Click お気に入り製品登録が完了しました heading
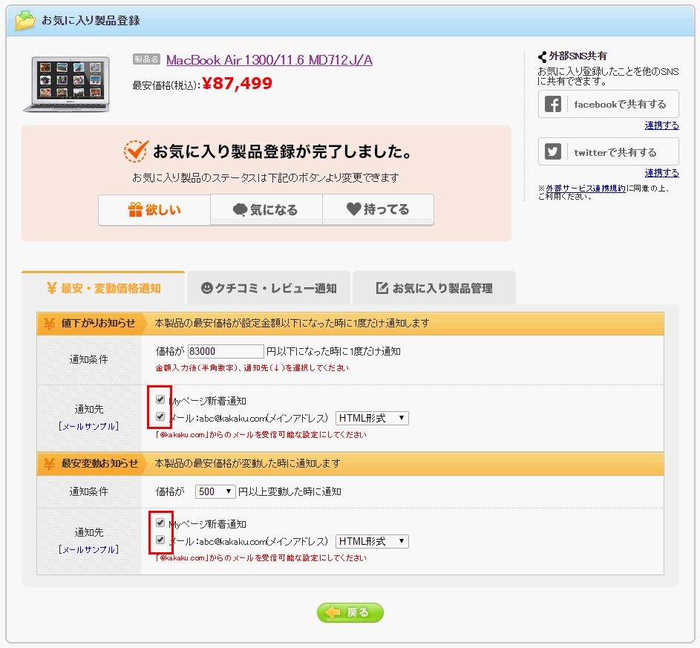700x648 pixels. (x=283, y=151)
